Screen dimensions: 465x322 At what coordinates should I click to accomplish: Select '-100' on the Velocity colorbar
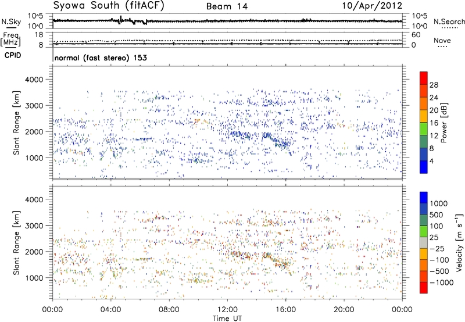pyautogui.click(x=439, y=260)
